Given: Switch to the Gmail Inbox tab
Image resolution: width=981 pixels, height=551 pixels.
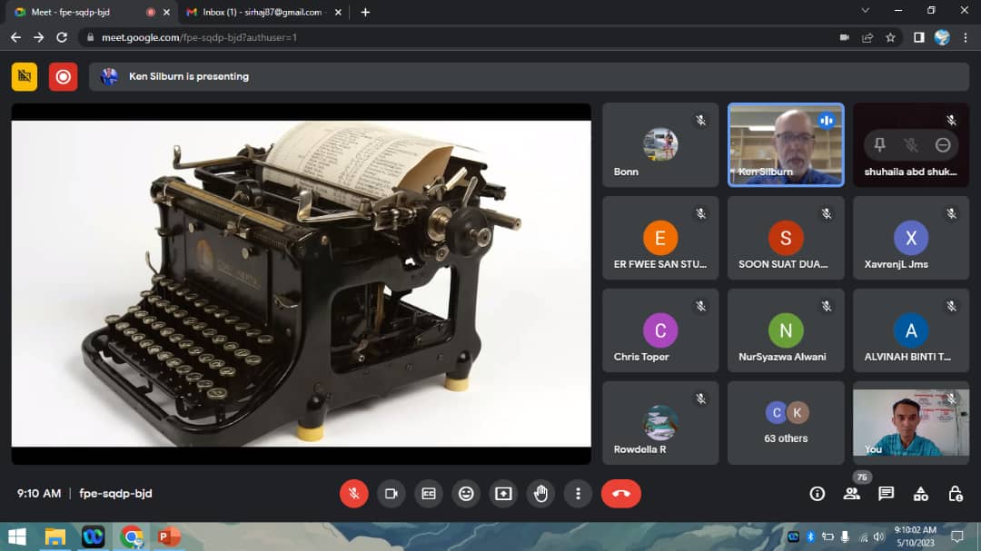Looking at the screenshot, I should 259,12.
